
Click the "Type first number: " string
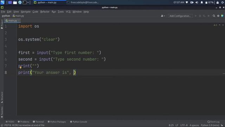75,53
